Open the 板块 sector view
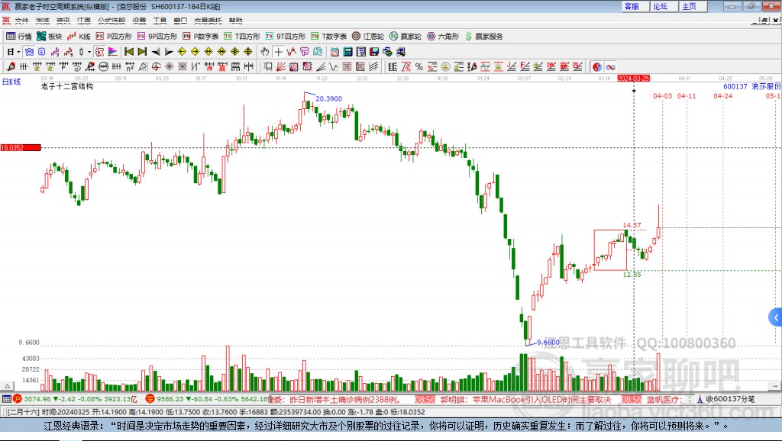 [50, 37]
